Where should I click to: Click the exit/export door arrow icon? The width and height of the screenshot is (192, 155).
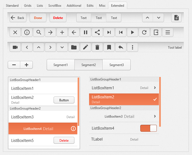tap(156, 32)
